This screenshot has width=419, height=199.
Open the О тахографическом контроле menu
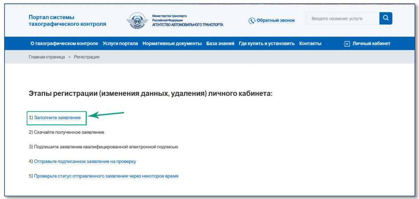click(x=64, y=44)
